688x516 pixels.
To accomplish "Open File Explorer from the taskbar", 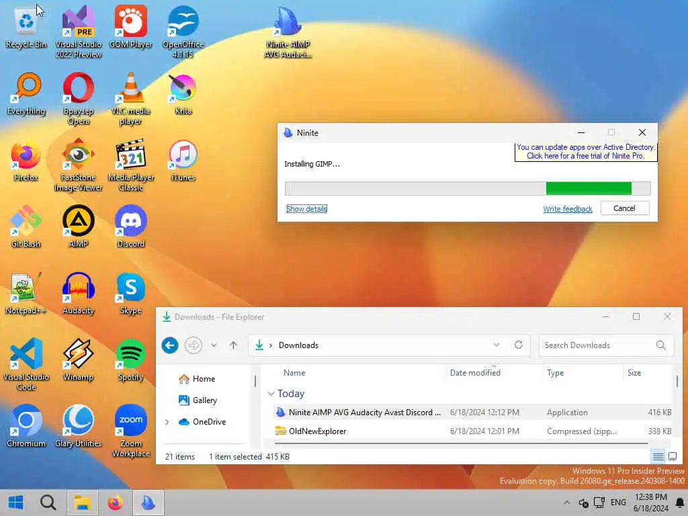I will 81,503.
